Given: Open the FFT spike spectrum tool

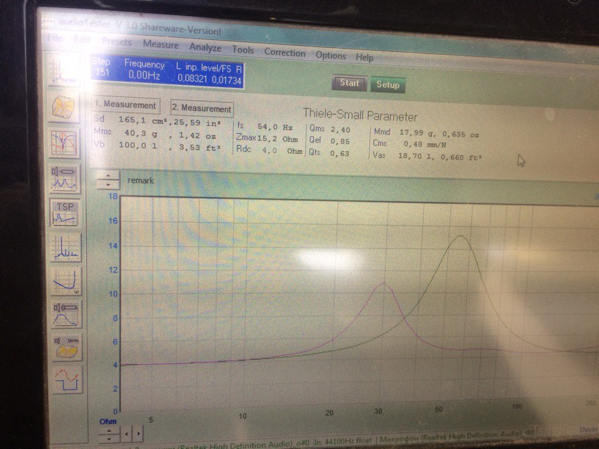Looking at the screenshot, I should coord(66,248).
